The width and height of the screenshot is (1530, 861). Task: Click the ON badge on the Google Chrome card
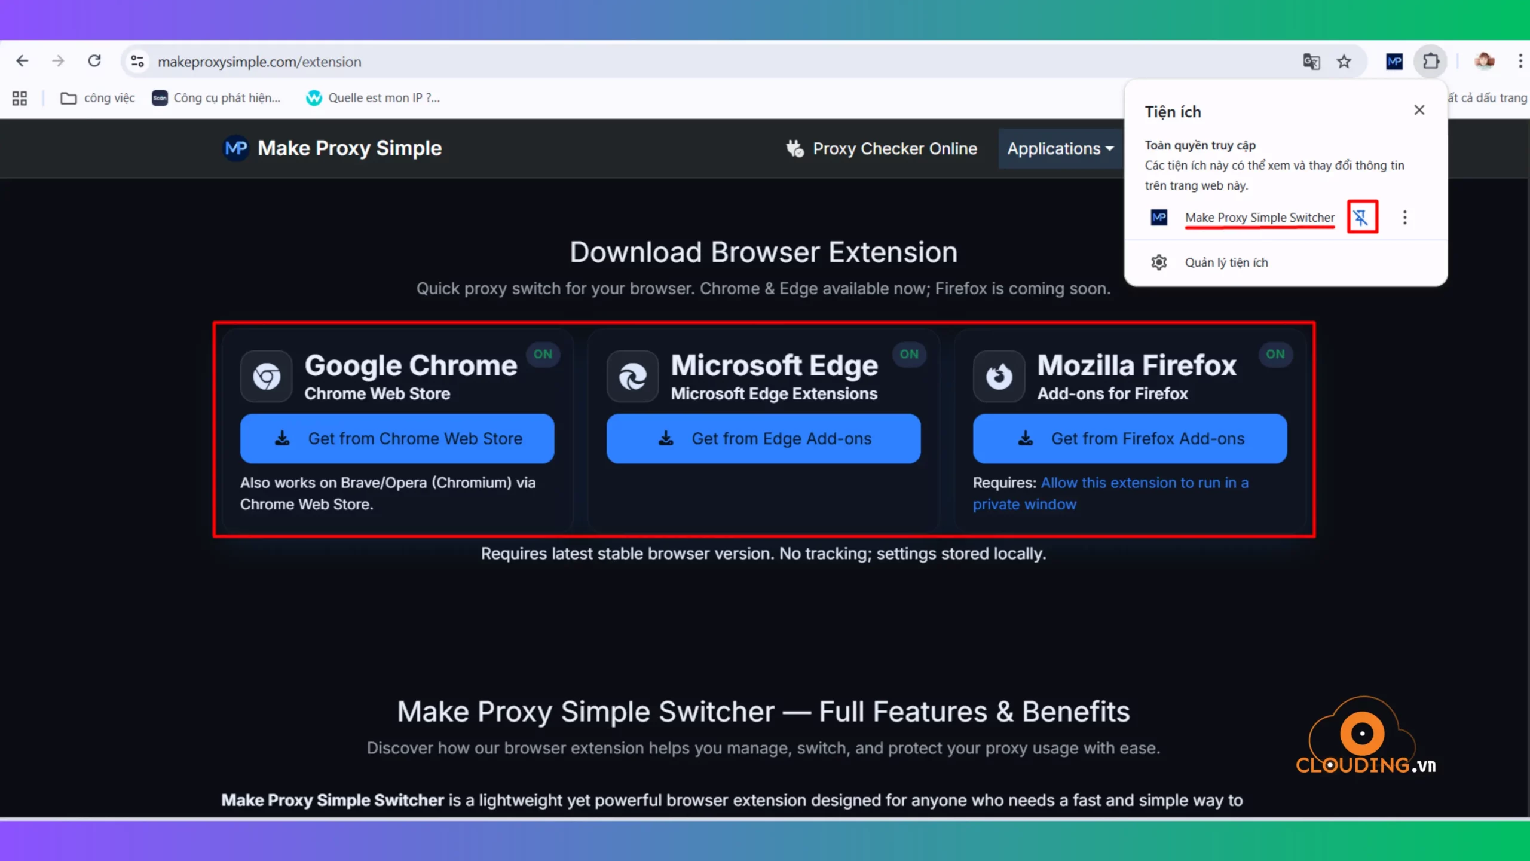click(x=543, y=354)
